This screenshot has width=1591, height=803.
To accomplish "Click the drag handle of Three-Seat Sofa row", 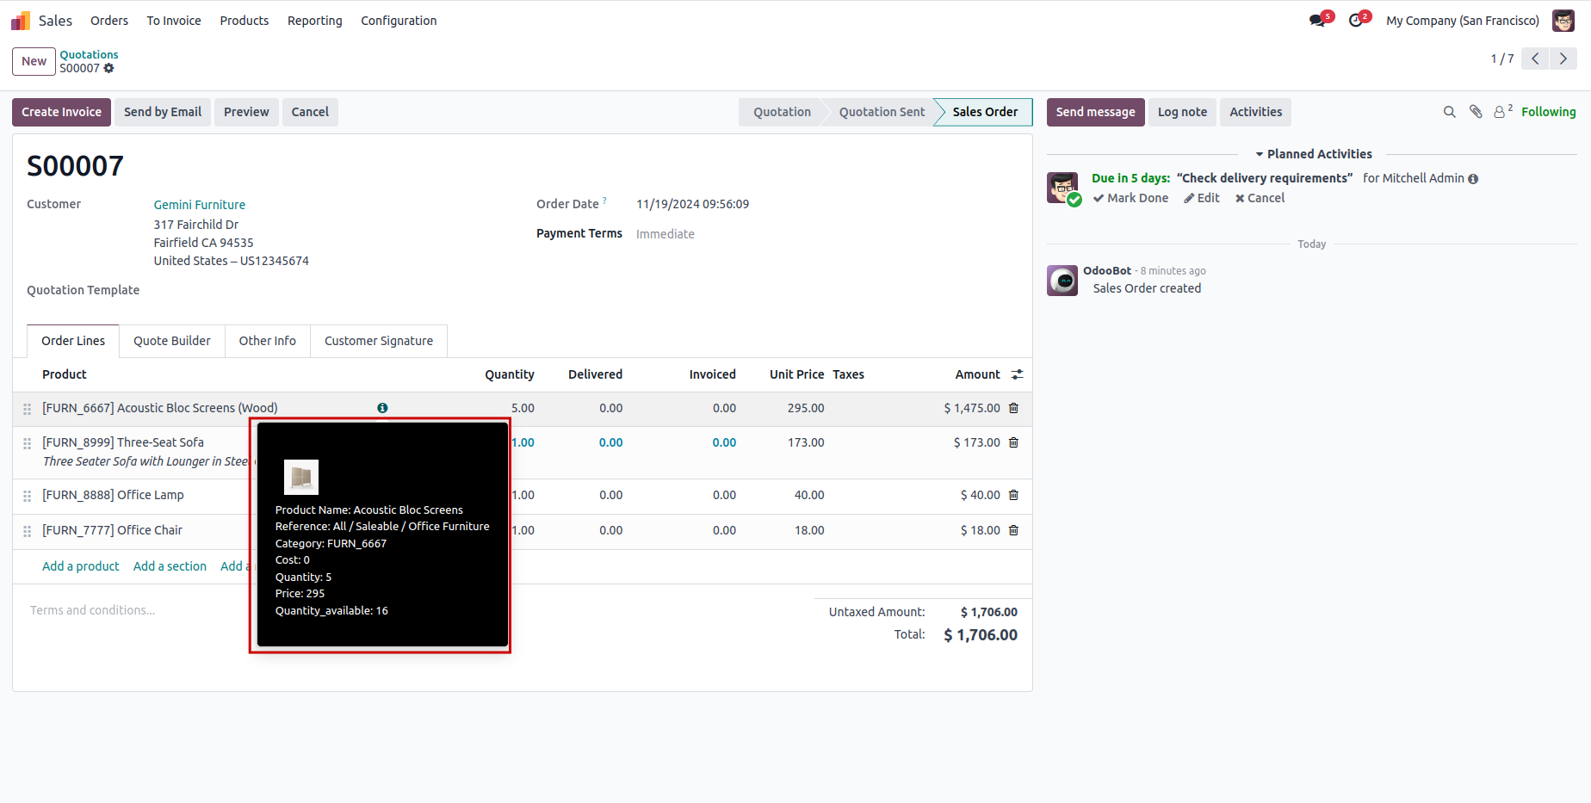I will pos(28,443).
